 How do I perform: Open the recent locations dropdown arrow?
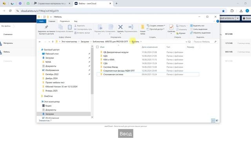49,42
